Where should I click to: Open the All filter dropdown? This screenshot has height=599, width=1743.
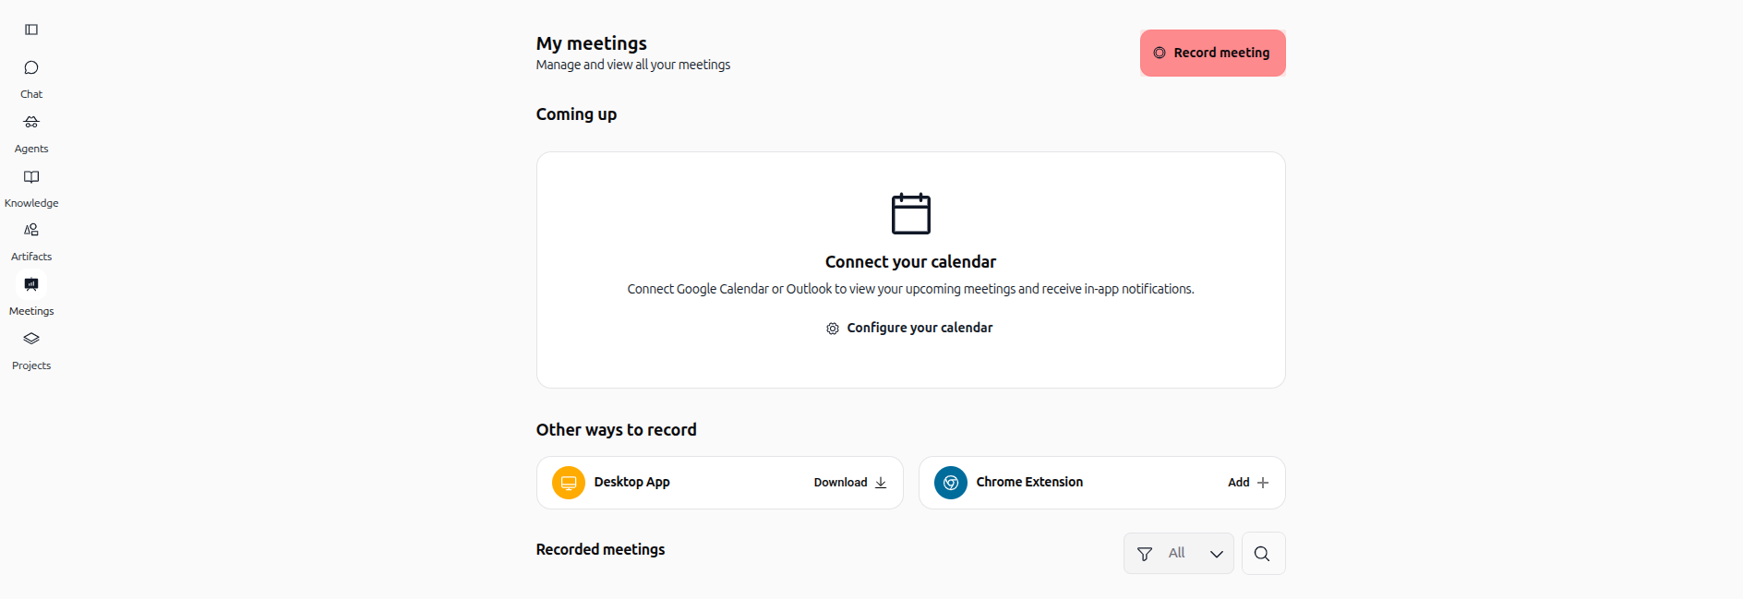pos(1178,554)
